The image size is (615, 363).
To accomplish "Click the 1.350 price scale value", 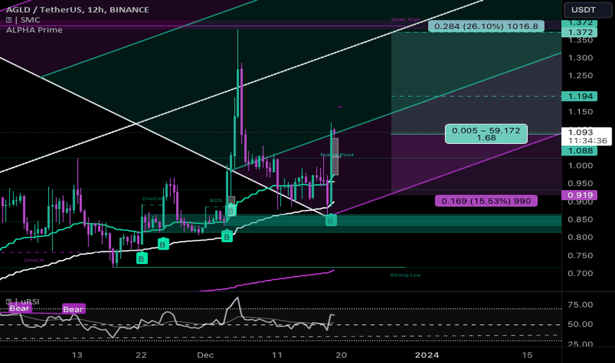I will [x=581, y=40].
